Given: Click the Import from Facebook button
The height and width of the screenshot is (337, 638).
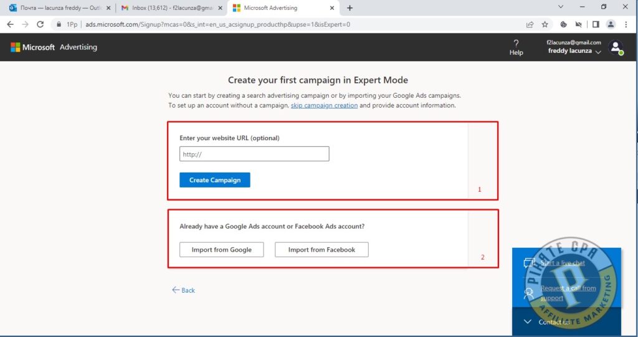Looking at the screenshot, I should click(x=321, y=250).
